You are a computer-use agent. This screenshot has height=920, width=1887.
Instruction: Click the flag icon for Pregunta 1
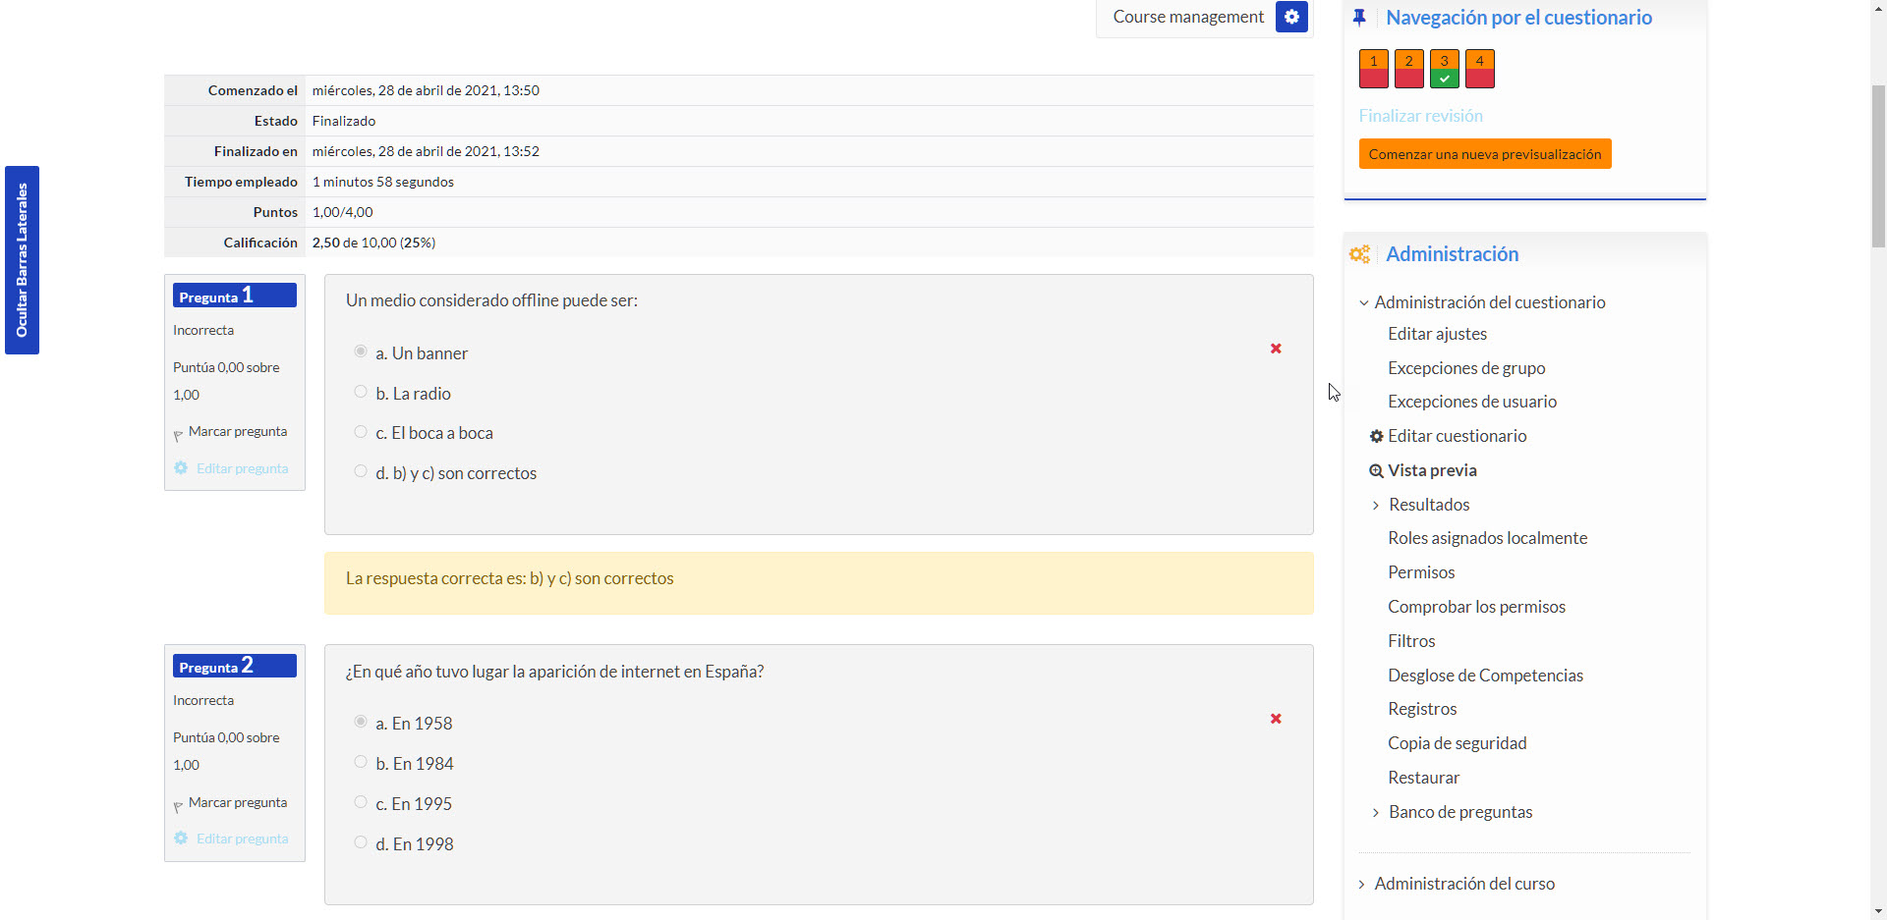[x=178, y=434]
